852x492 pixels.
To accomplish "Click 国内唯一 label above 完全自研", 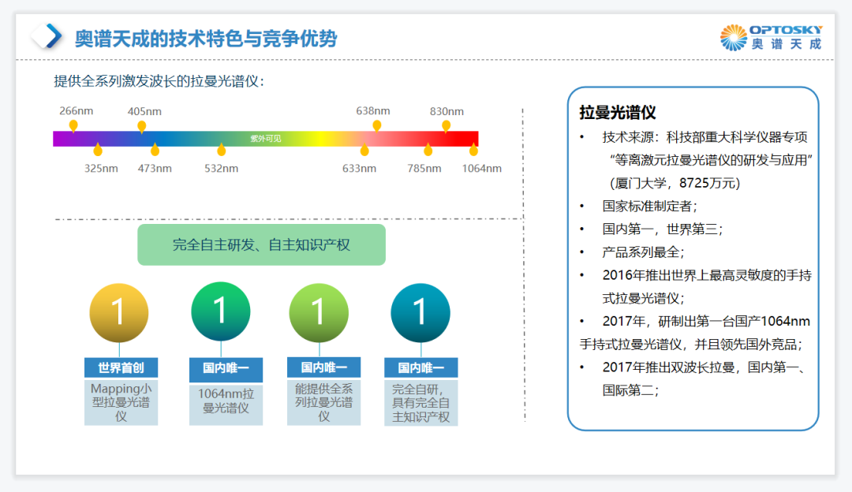I will point(421,367).
